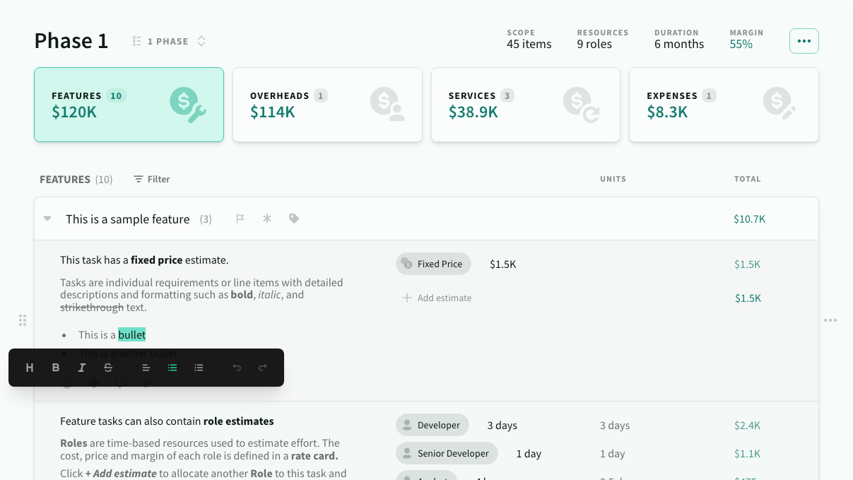Add a tag to the sample feature
Image resolution: width=853 pixels, height=480 pixels.
[x=293, y=218]
